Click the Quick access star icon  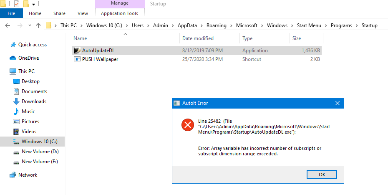[13, 45]
